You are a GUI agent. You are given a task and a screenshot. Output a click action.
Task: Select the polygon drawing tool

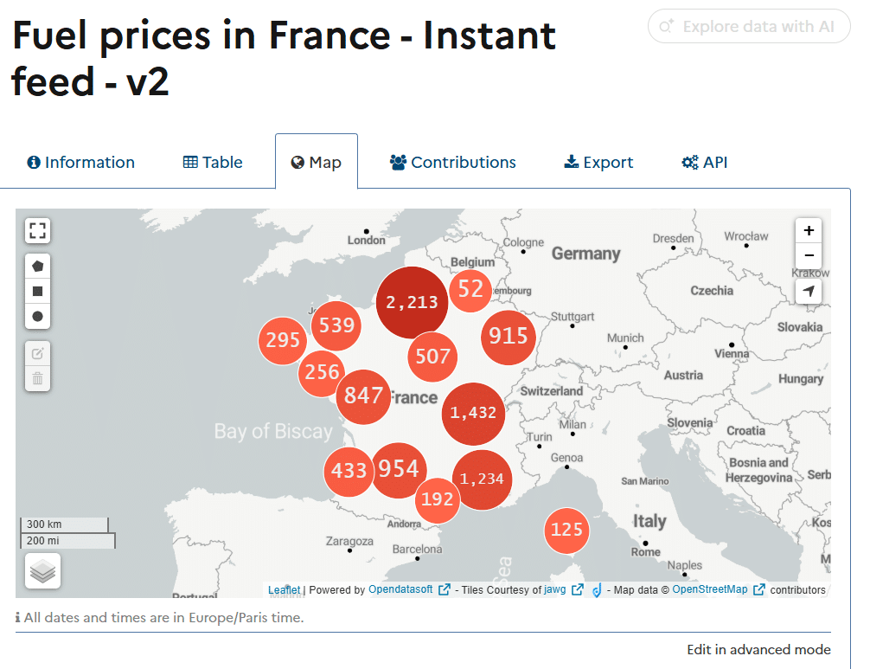pos(38,267)
